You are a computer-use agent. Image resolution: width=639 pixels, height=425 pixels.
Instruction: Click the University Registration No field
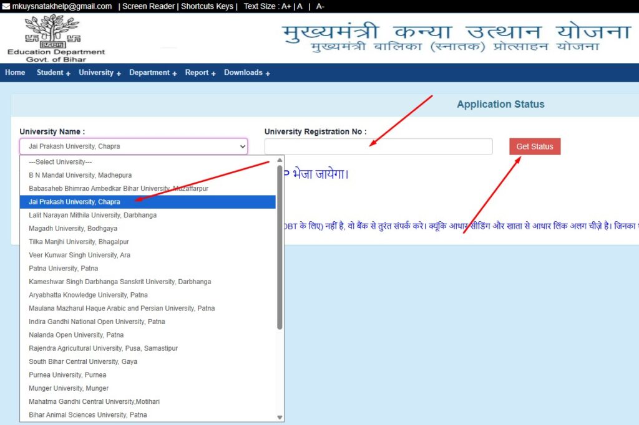378,146
